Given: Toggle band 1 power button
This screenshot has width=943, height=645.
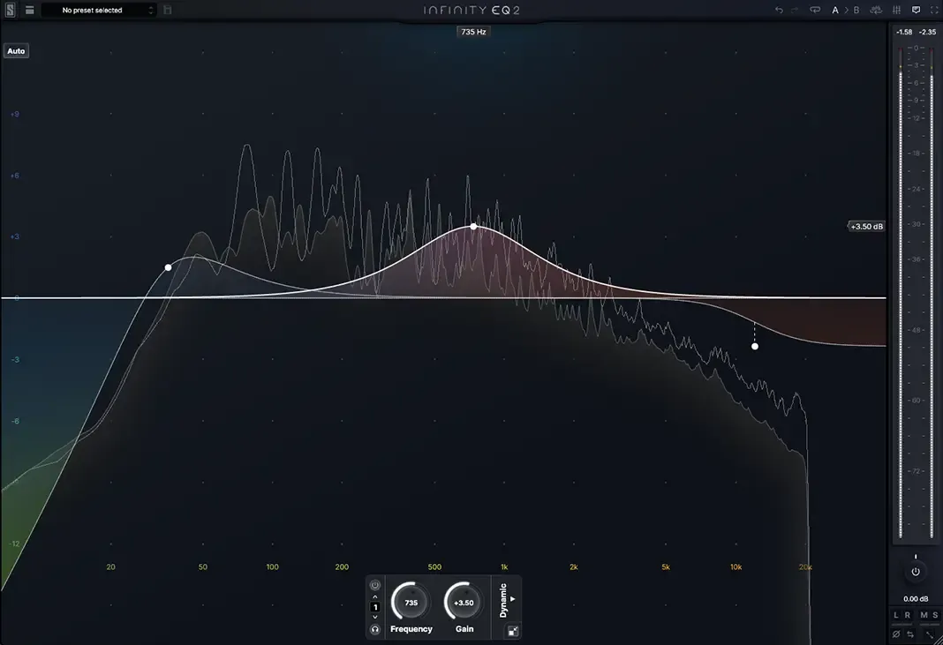Looking at the screenshot, I should click(x=375, y=585).
